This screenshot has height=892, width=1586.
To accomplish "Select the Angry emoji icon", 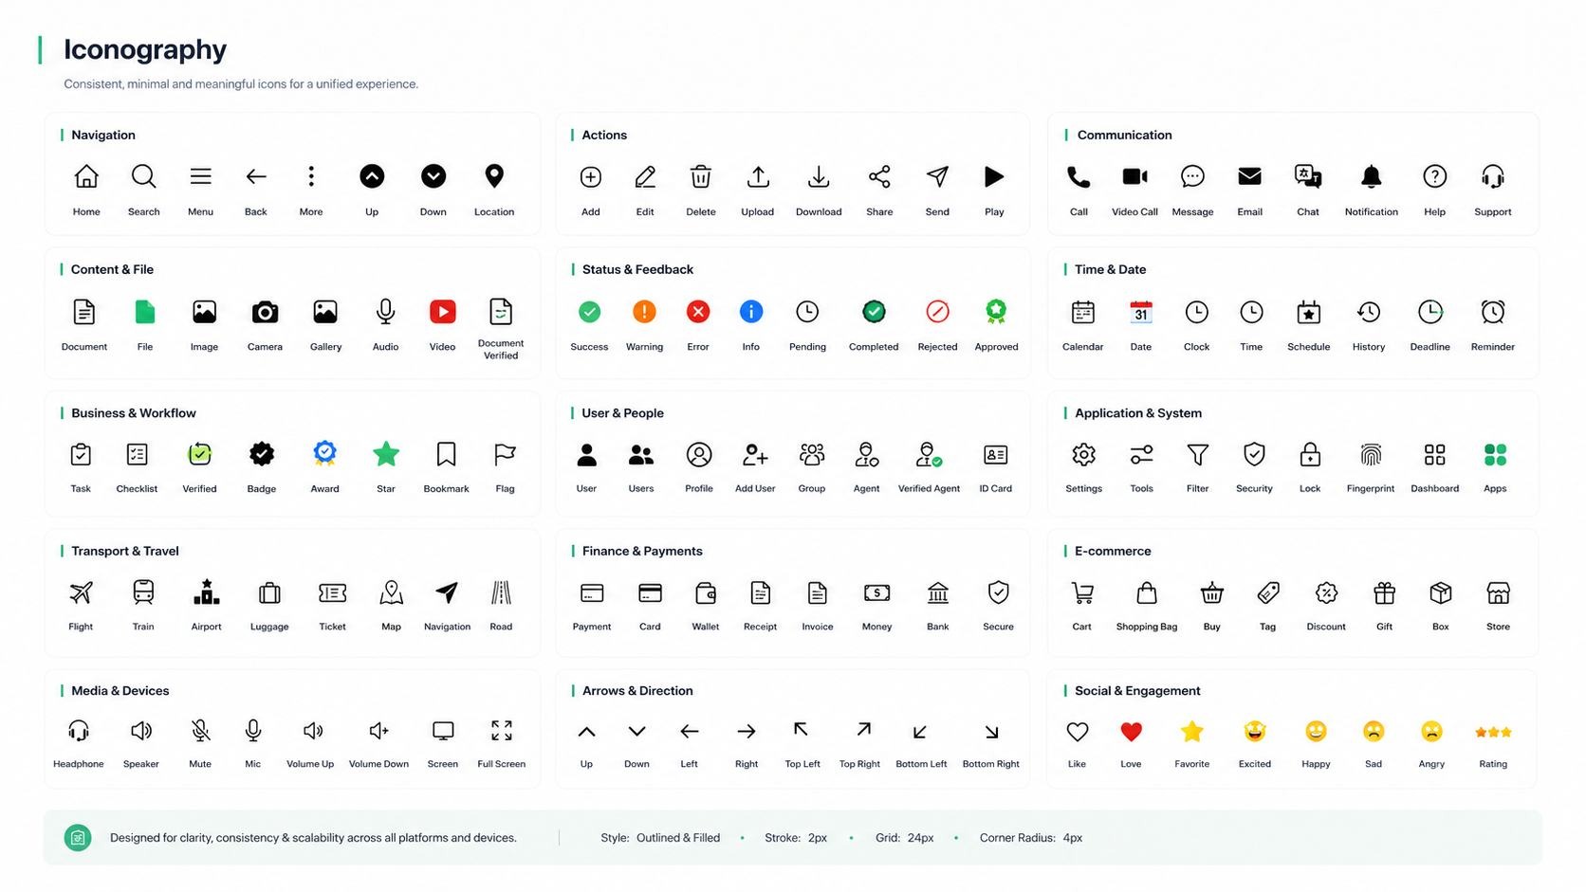I will pos(1431,732).
